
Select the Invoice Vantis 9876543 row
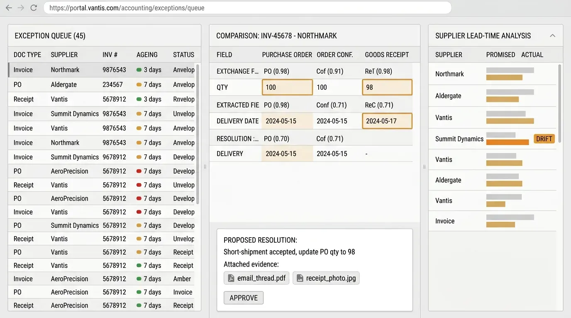[102, 128]
